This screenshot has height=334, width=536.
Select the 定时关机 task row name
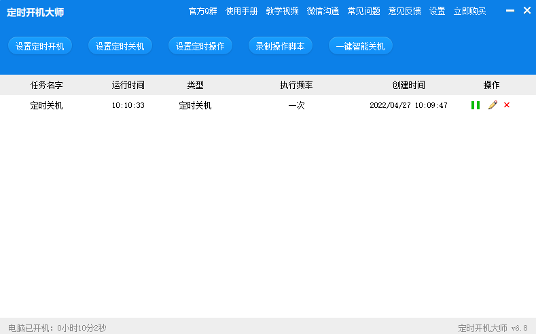point(47,105)
